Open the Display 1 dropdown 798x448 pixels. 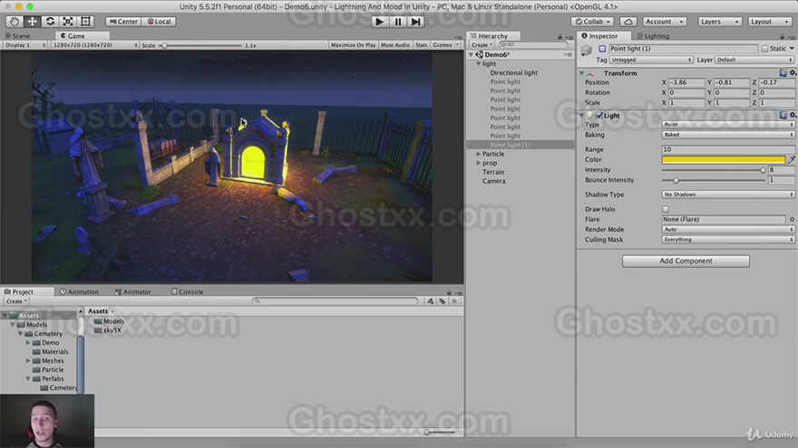coord(24,44)
